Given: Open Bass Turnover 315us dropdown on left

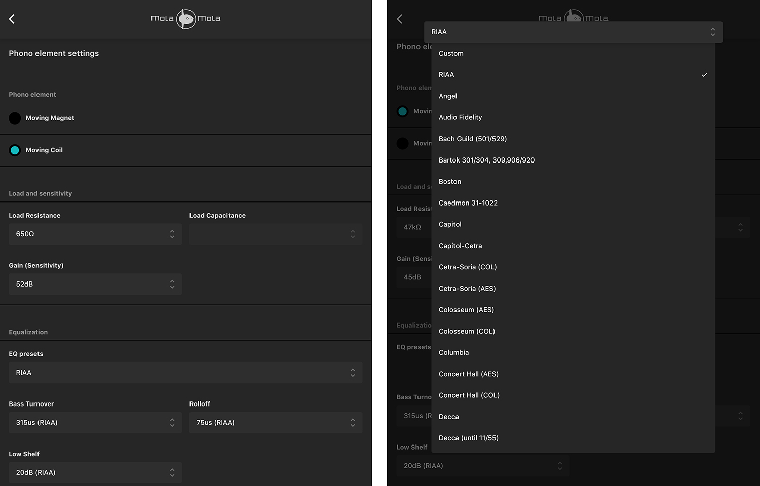Looking at the screenshot, I should point(95,422).
